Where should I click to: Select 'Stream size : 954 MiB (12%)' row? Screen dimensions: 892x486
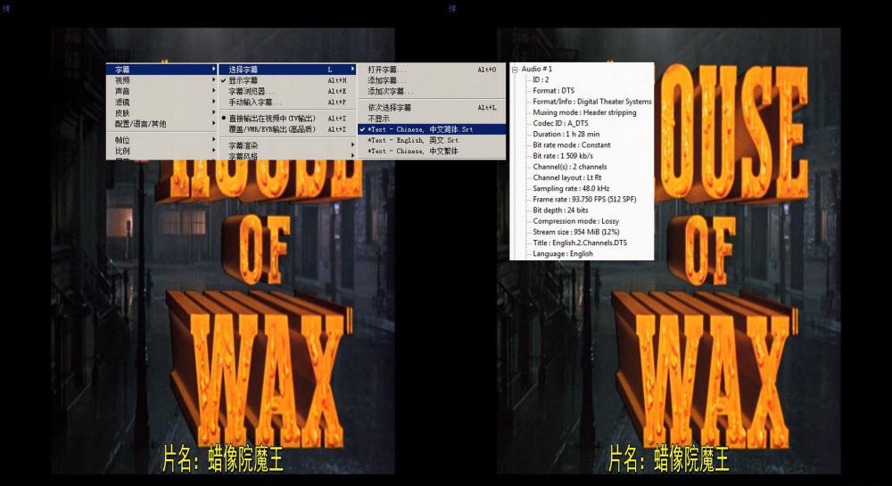pyautogui.click(x=575, y=232)
